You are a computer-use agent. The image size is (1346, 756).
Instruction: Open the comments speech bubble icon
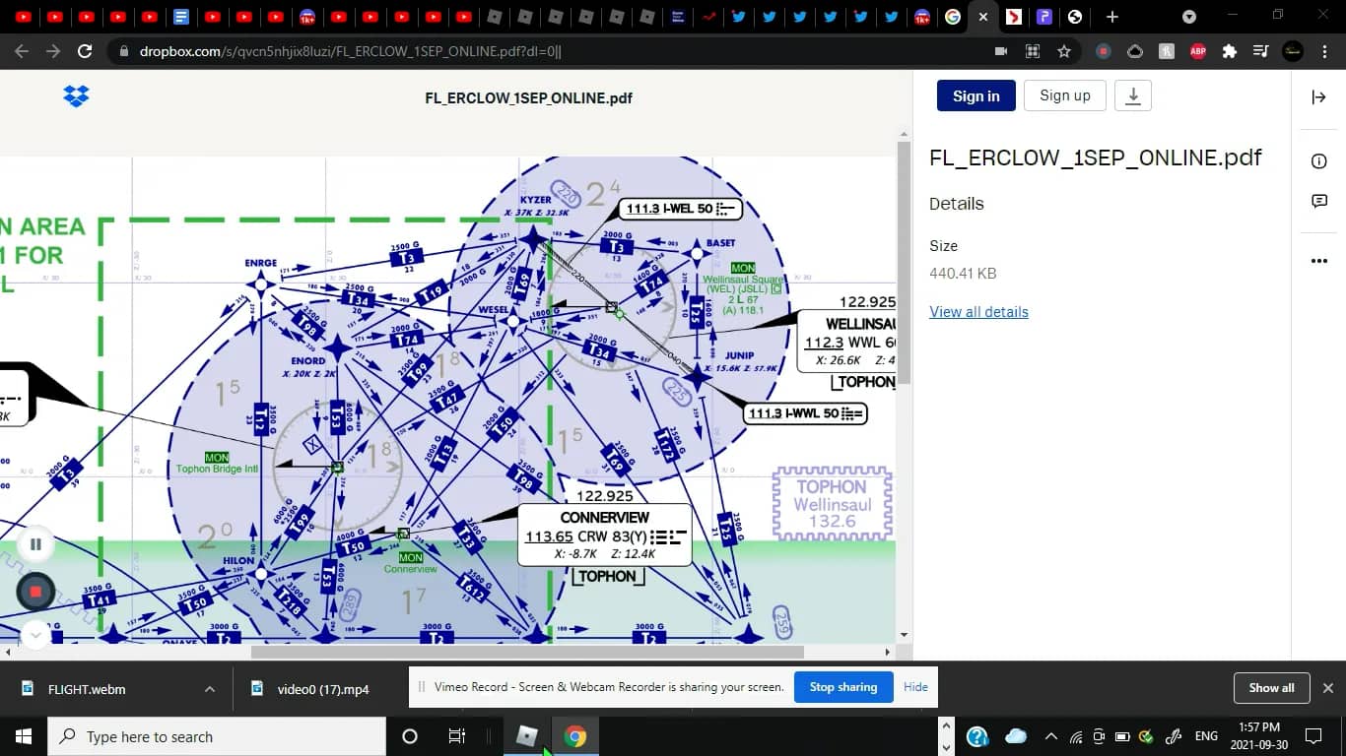(x=1318, y=201)
